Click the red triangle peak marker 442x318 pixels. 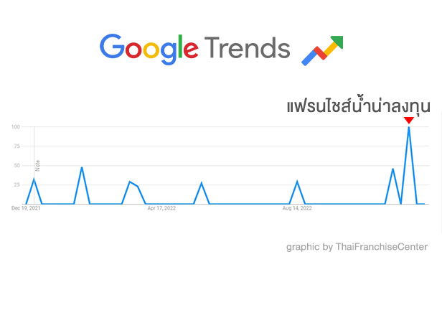coord(409,120)
